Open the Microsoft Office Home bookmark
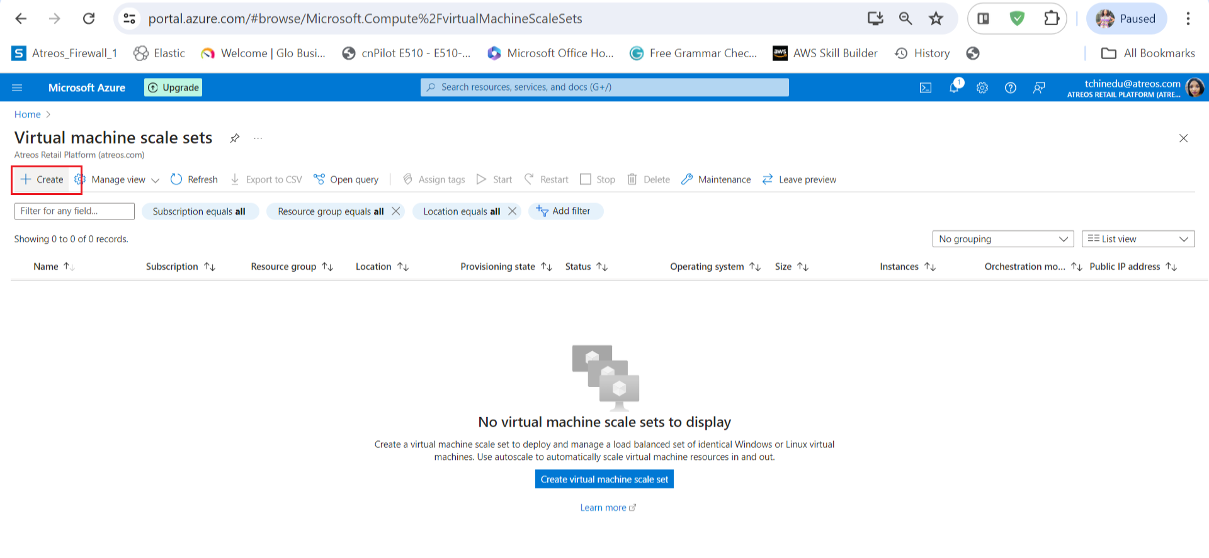 [550, 53]
